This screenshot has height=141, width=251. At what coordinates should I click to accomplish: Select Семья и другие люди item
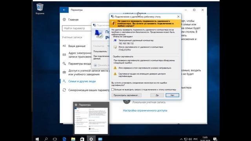pyautogui.click(x=82, y=81)
